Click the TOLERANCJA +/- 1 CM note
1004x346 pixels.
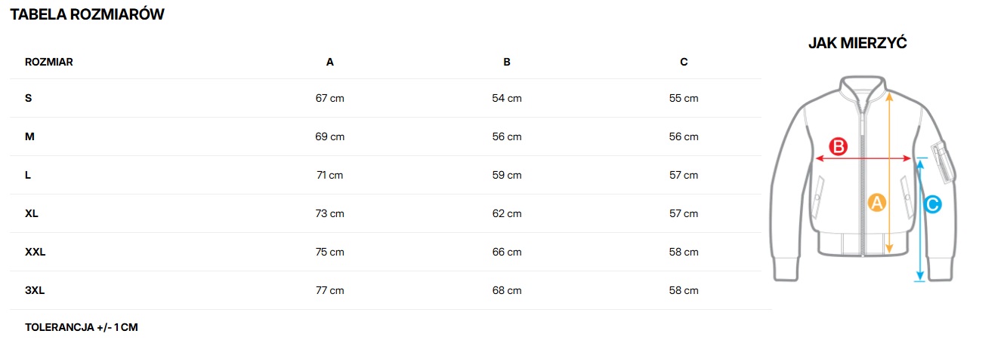82,328
